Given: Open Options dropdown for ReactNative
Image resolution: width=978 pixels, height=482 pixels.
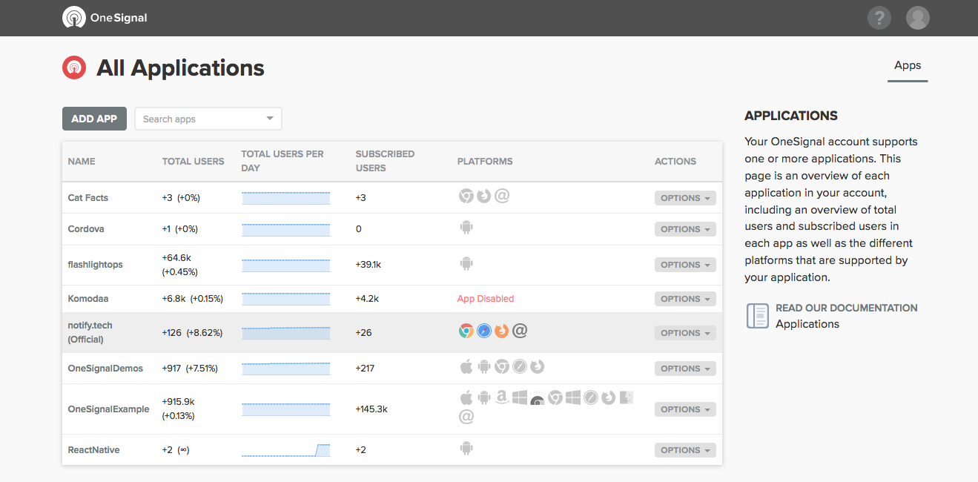Looking at the screenshot, I should click(x=685, y=450).
